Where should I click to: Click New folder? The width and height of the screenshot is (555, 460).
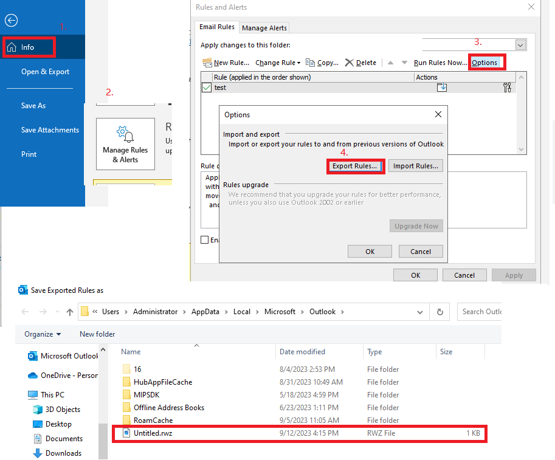click(x=97, y=334)
